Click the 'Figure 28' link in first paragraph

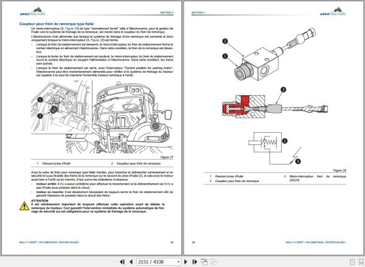coord(72,29)
